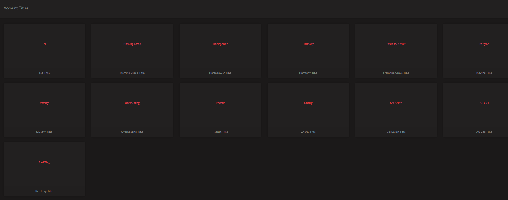Screen dimensions: 508x200
Task: Click the Gnarly Title caption label
Action: point(308,132)
